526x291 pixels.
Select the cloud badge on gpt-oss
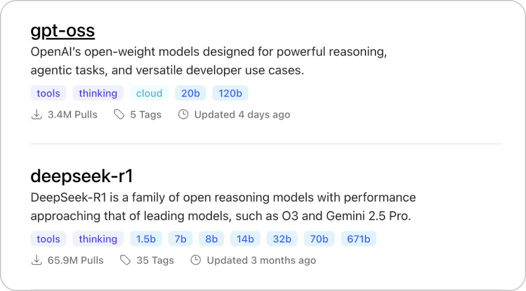pos(149,93)
